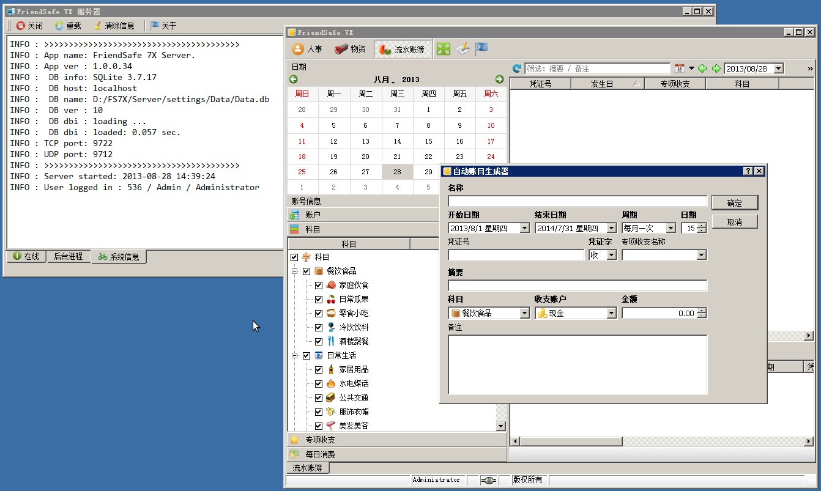Collapse the 日常生活 tree node
The width and height of the screenshot is (821, 491).
pyautogui.click(x=294, y=356)
